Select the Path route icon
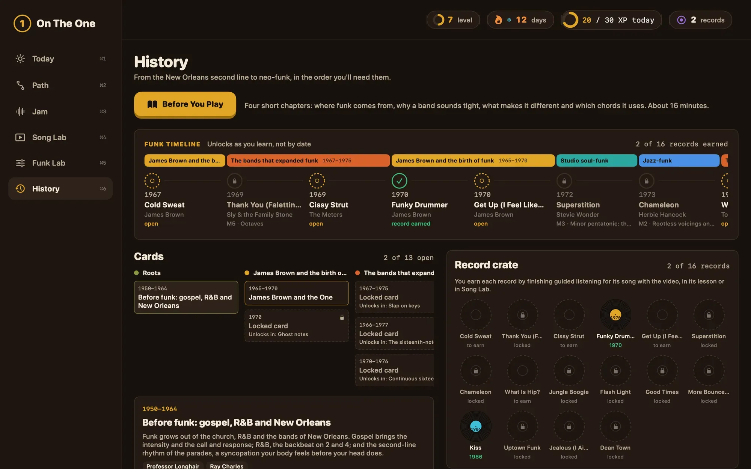This screenshot has width=751, height=469. pos(20,85)
